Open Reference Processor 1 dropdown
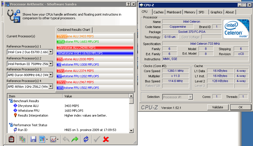 click(51, 52)
